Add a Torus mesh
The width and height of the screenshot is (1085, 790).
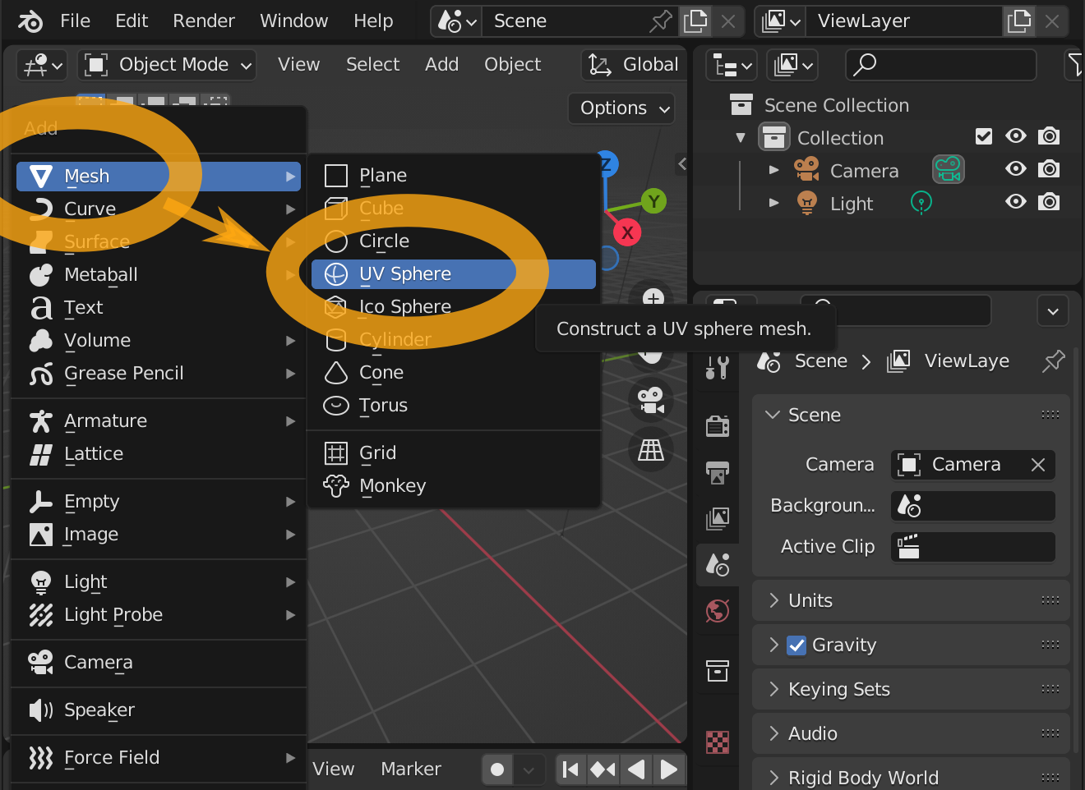[x=454, y=406]
